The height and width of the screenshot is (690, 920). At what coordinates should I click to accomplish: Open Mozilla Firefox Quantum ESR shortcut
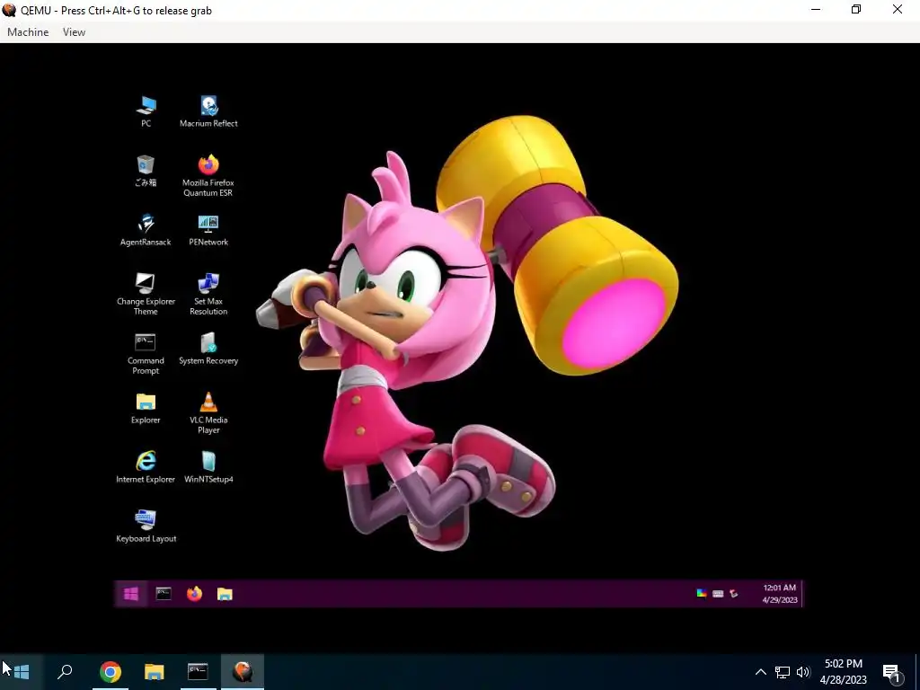pos(208,175)
